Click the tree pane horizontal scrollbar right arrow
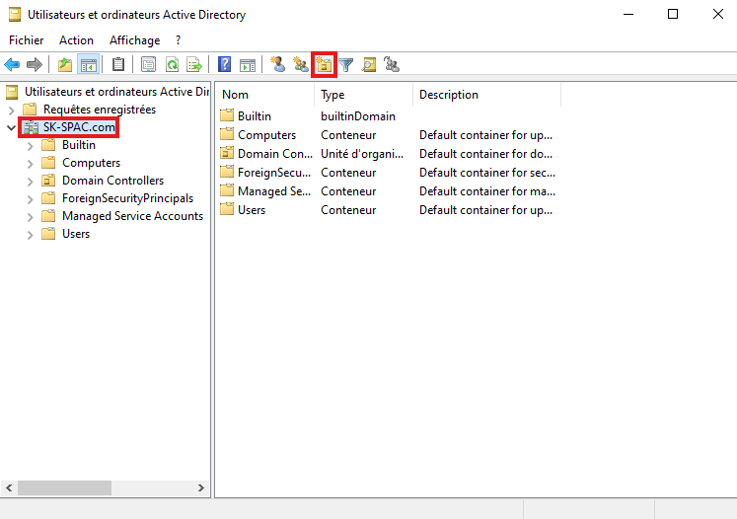The width and height of the screenshot is (737, 519). tap(201, 487)
